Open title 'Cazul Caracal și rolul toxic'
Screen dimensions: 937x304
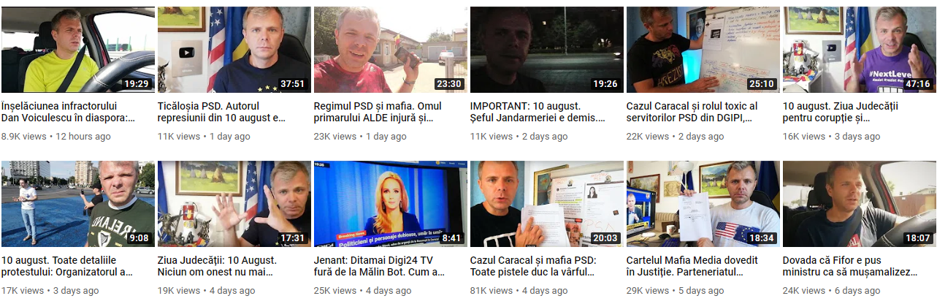(x=692, y=112)
